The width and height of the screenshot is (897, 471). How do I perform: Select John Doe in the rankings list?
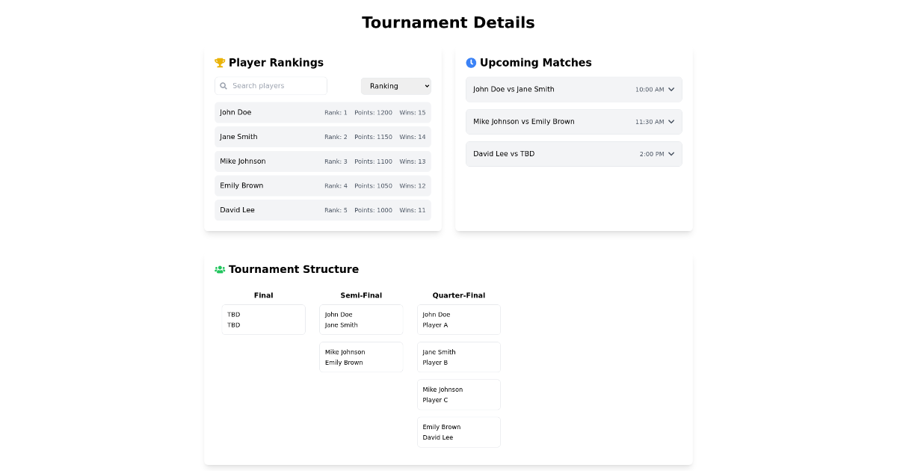tap(322, 112)
